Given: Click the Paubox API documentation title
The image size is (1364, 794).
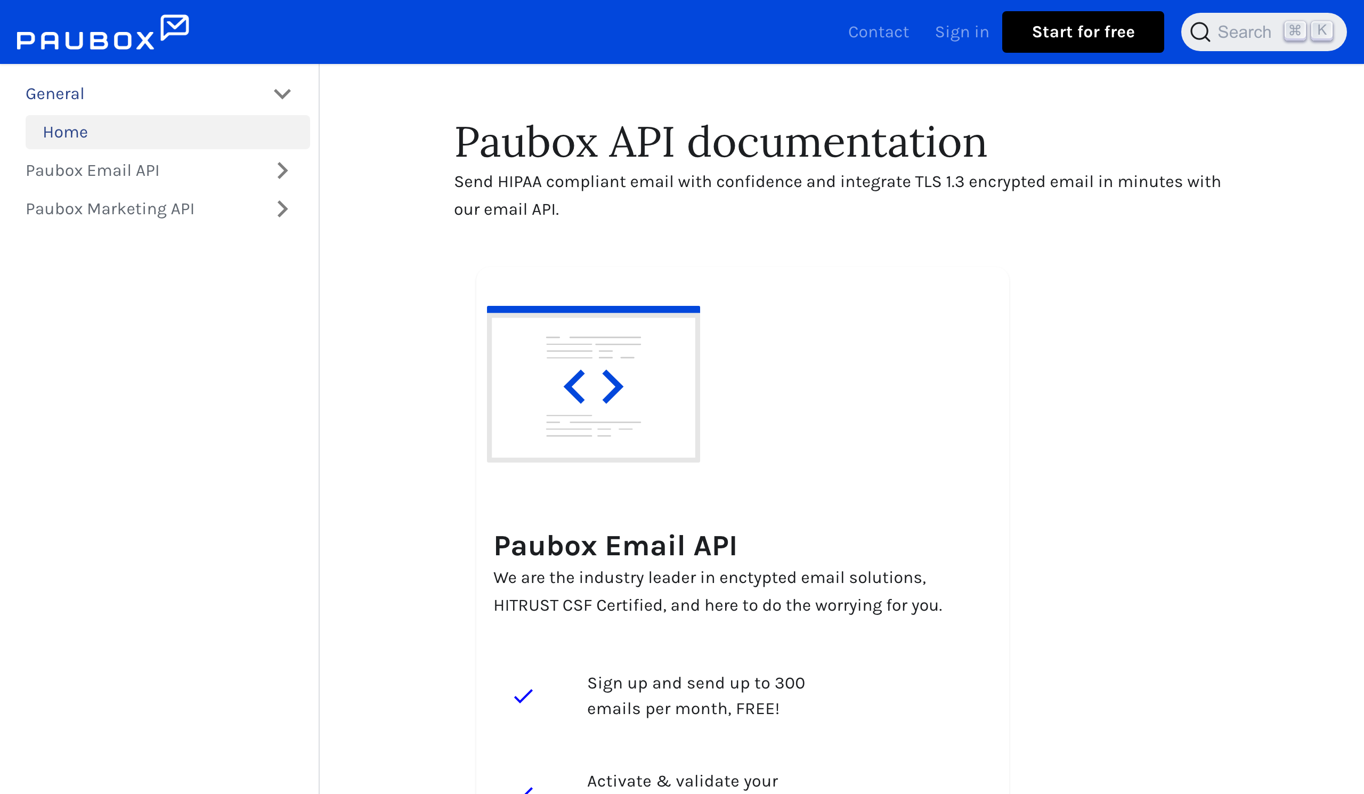Looking at the screenshot, I should pyautogui.click(x=720, y=142).
